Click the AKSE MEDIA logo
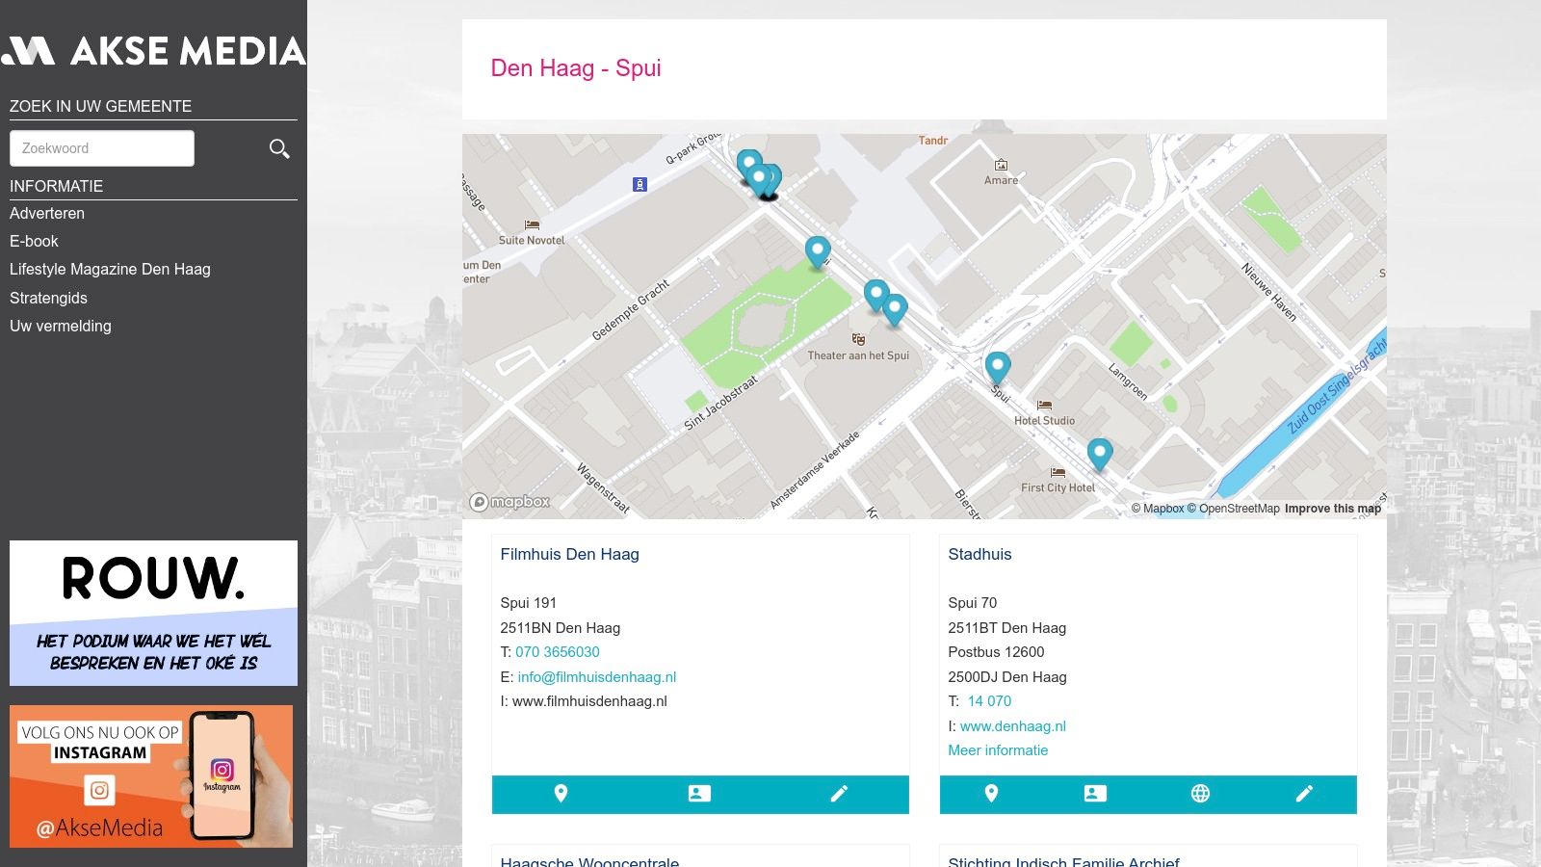The width and height of the screenshot is (1541, 867). [154, 50]
